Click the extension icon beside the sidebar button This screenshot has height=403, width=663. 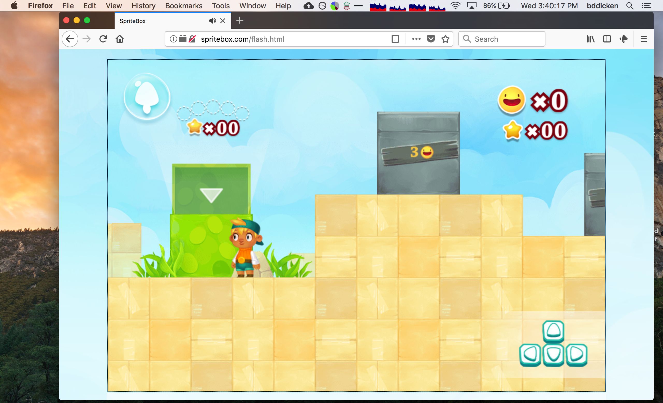pos(624,39)
